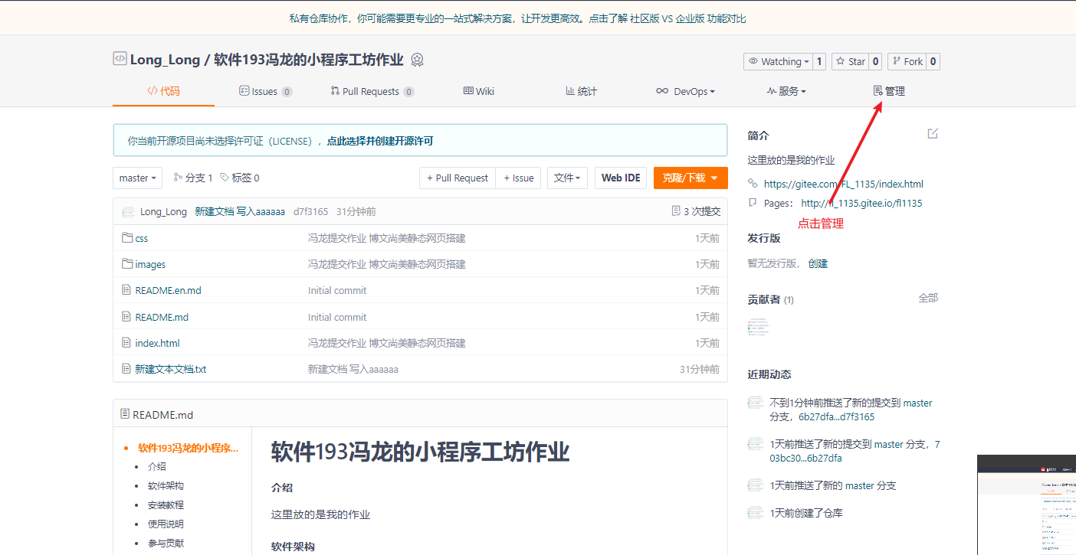Open the 统计 statistics tab
This screenshot has width=1076, height=555.
(x=581, y=91)
